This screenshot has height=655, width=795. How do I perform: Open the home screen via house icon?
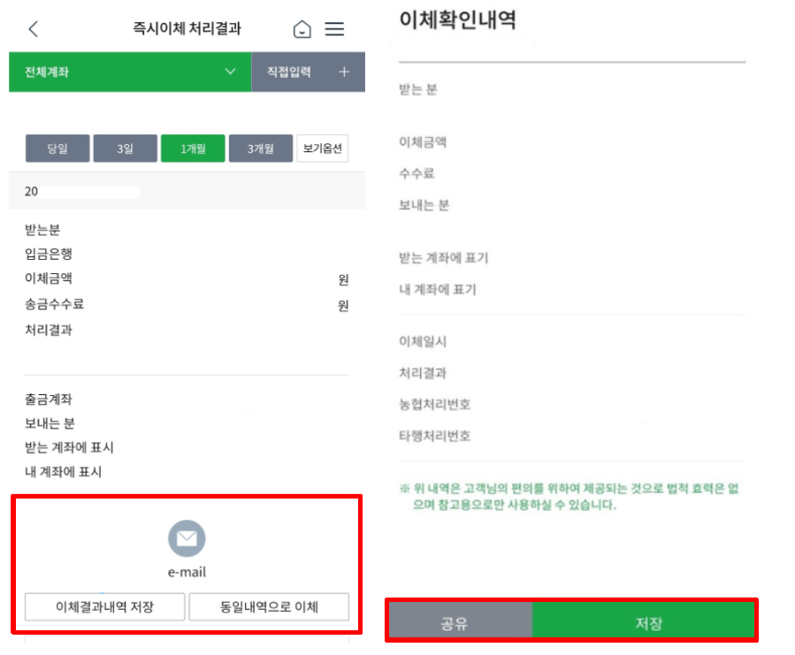pyautogui.click(x=302, y=28)
